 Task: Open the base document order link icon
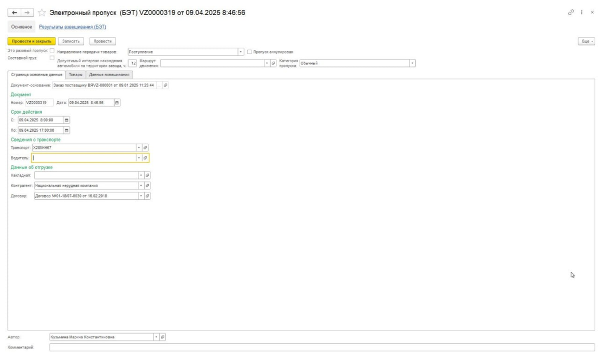pos(165,85)
